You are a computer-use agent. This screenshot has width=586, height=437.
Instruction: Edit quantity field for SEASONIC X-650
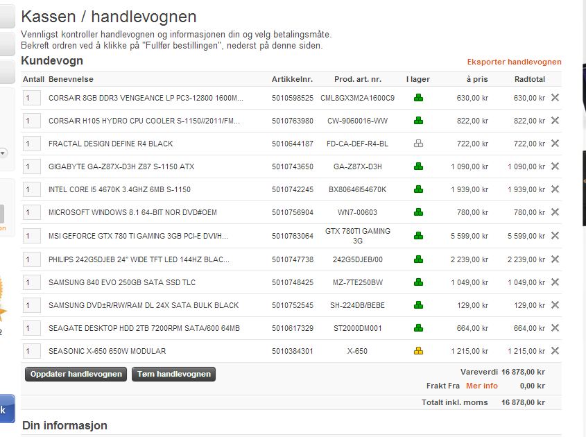coord(32,352)
